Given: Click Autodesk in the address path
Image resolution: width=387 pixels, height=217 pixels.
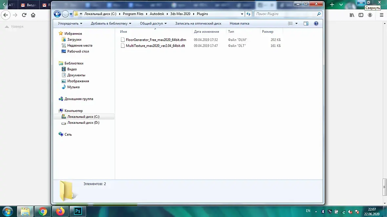Looking at the screenshot, I should point(157,14).
